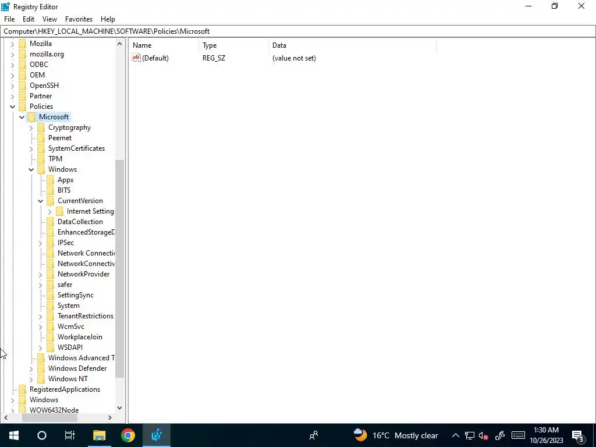Screen dimensions: 596x447
Task: Expand the NetworkProvider key
Action: tap(40, 275)
